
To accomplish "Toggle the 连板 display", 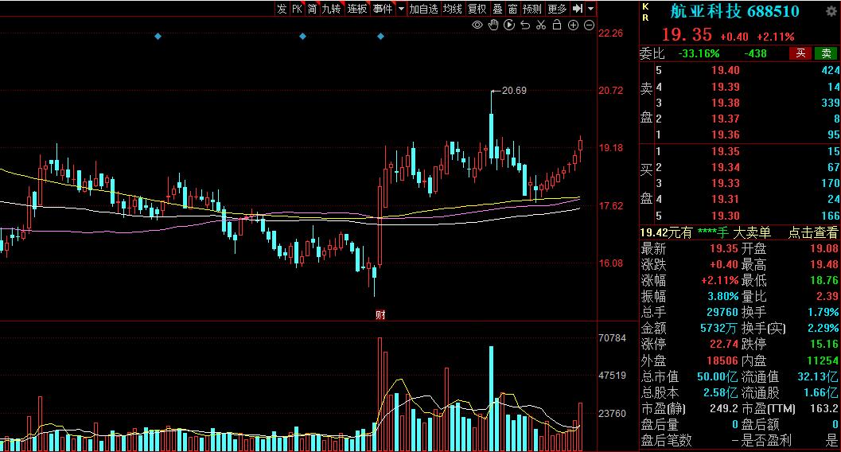I will (x=356, y=9).
